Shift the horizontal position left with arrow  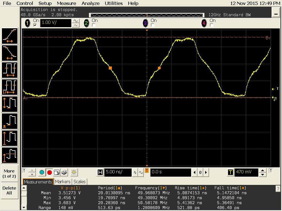pos(195,173)
